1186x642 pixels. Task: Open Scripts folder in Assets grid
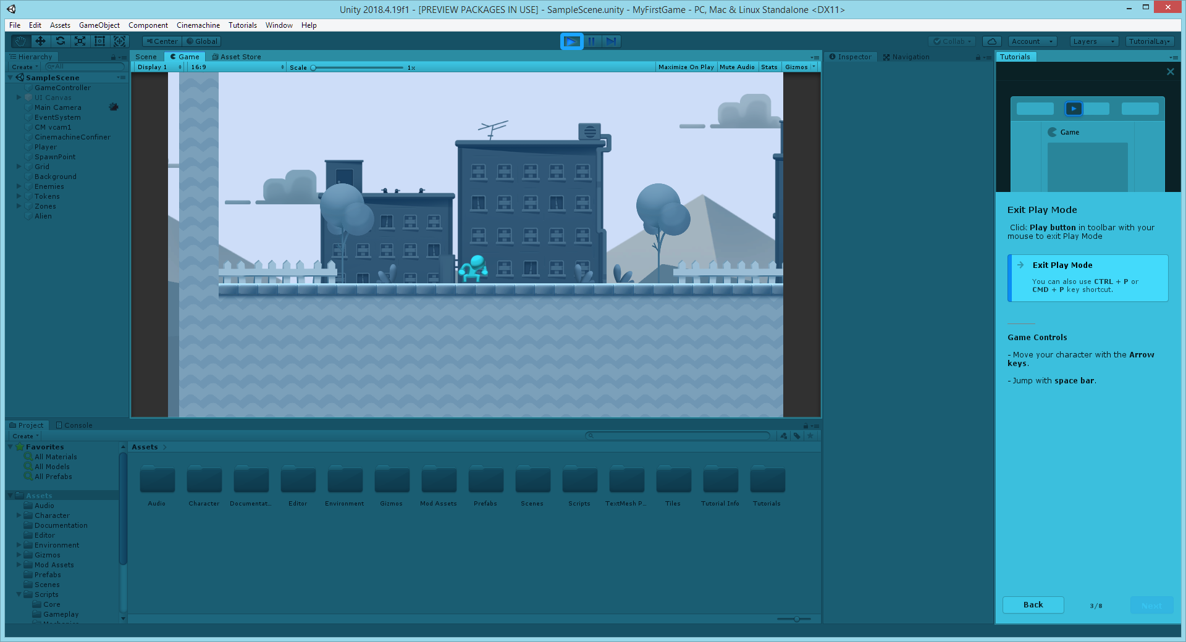pyautogui.click(x=579, y=480)
